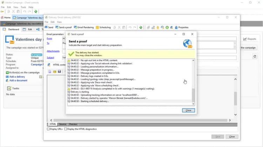Click the paperclip attachment icon

coord(148,27)
